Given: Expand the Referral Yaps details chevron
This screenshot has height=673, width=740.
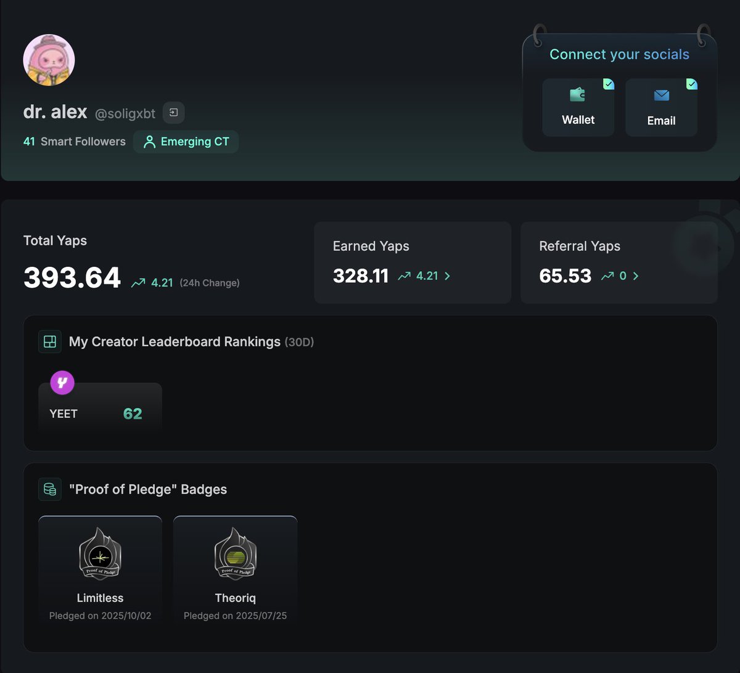Looking at the screenshot, I should 635,276.
